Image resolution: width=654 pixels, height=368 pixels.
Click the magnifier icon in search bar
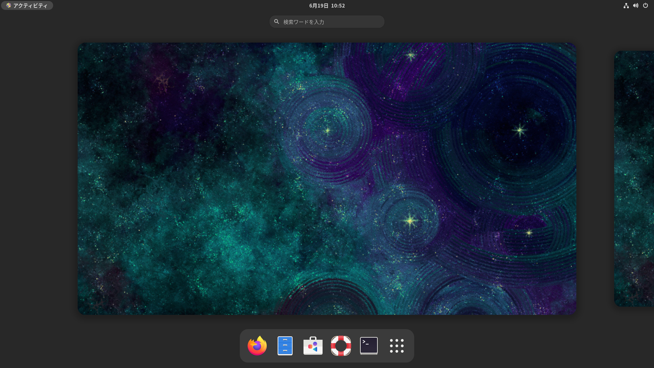(x=277, y=21)
